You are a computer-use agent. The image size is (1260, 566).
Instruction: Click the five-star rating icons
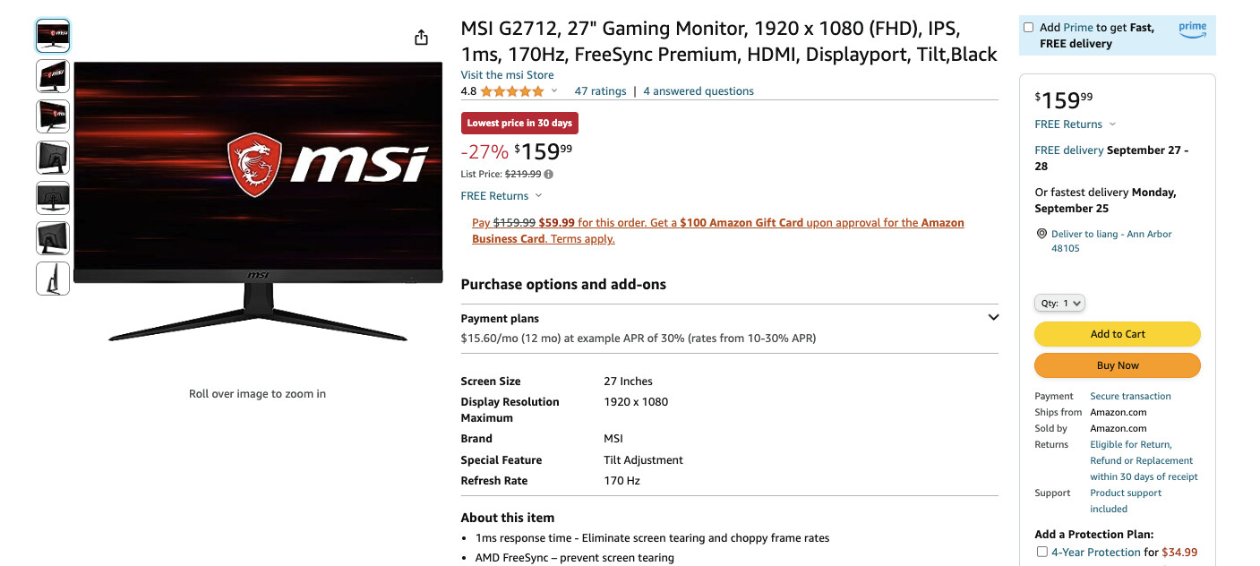pyautogui.click(x=512, y=91)
